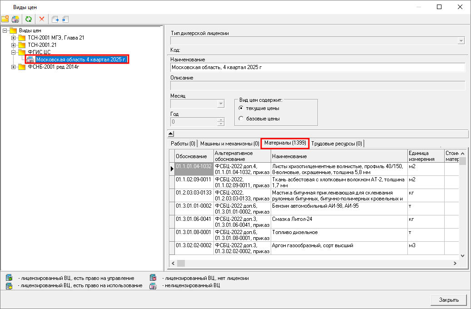
Task: Click the Наименование text input field
Action: (317, 67)
